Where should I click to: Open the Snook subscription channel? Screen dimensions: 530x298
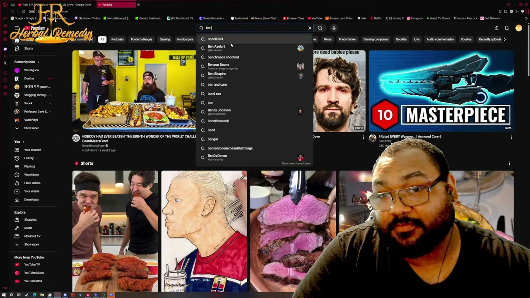point(29,103)
